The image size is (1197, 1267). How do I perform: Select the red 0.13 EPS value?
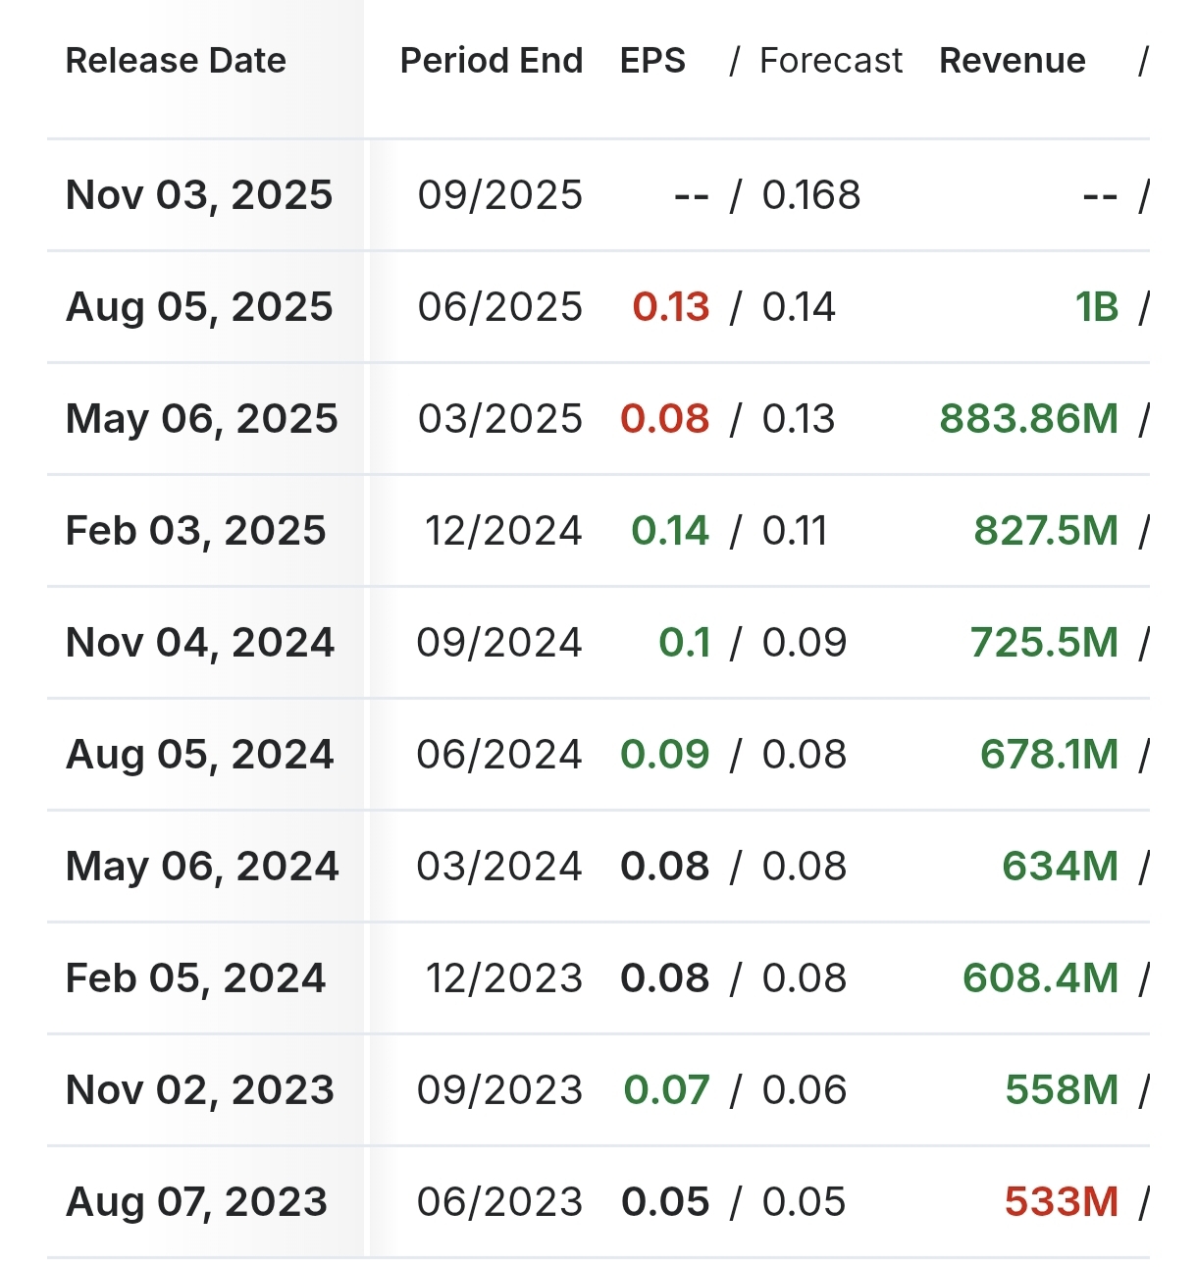[670, 307]
